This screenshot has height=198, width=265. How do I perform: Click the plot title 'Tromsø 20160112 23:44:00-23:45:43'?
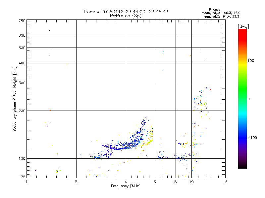(x=126, y=12)
